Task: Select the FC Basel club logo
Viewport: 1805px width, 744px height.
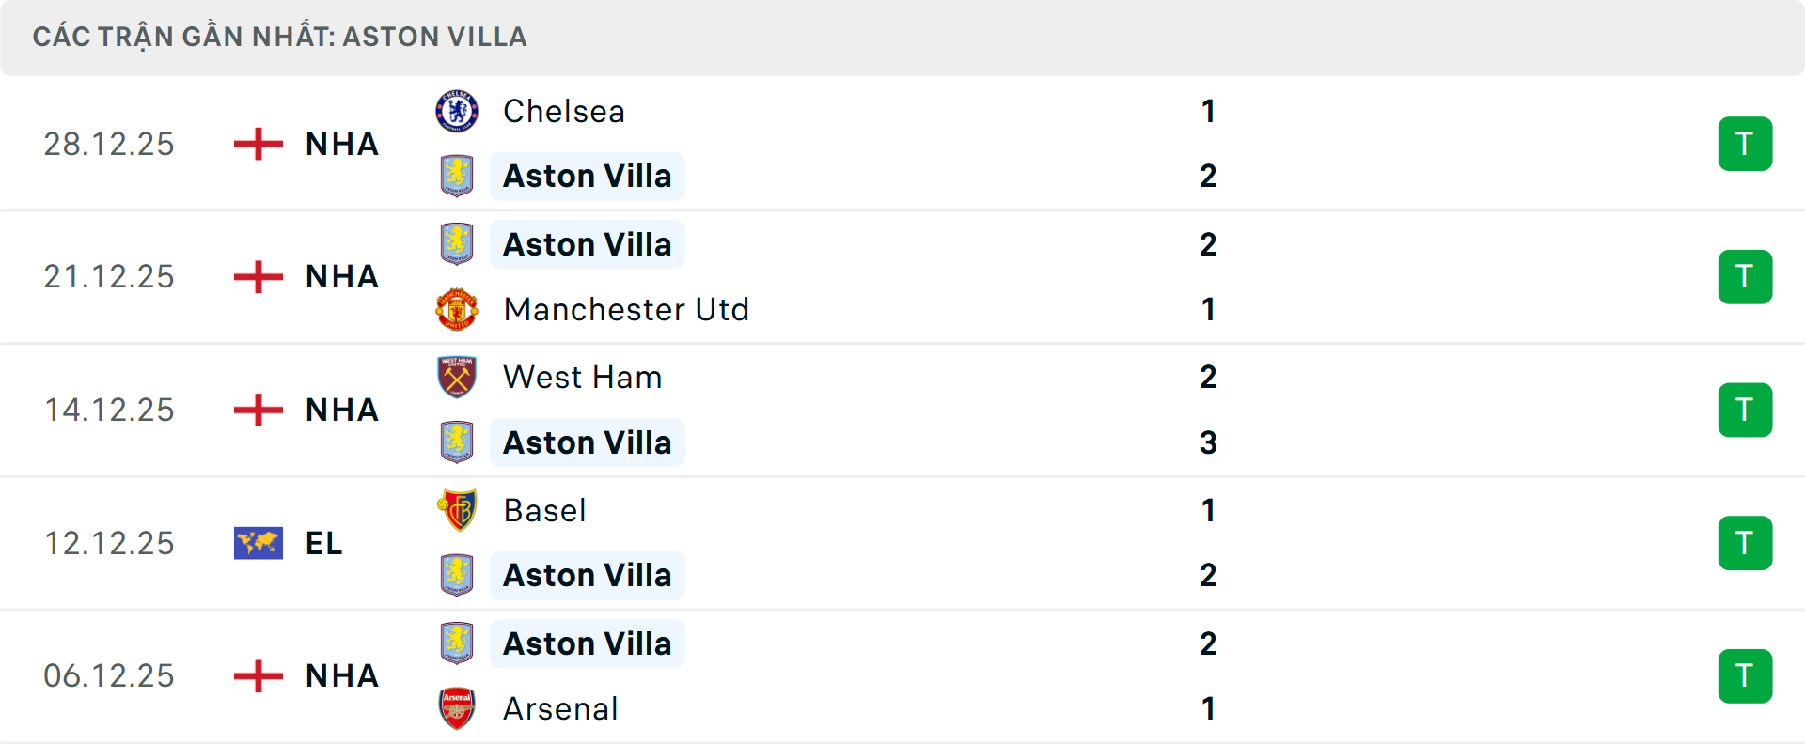Action: [458, 510]
